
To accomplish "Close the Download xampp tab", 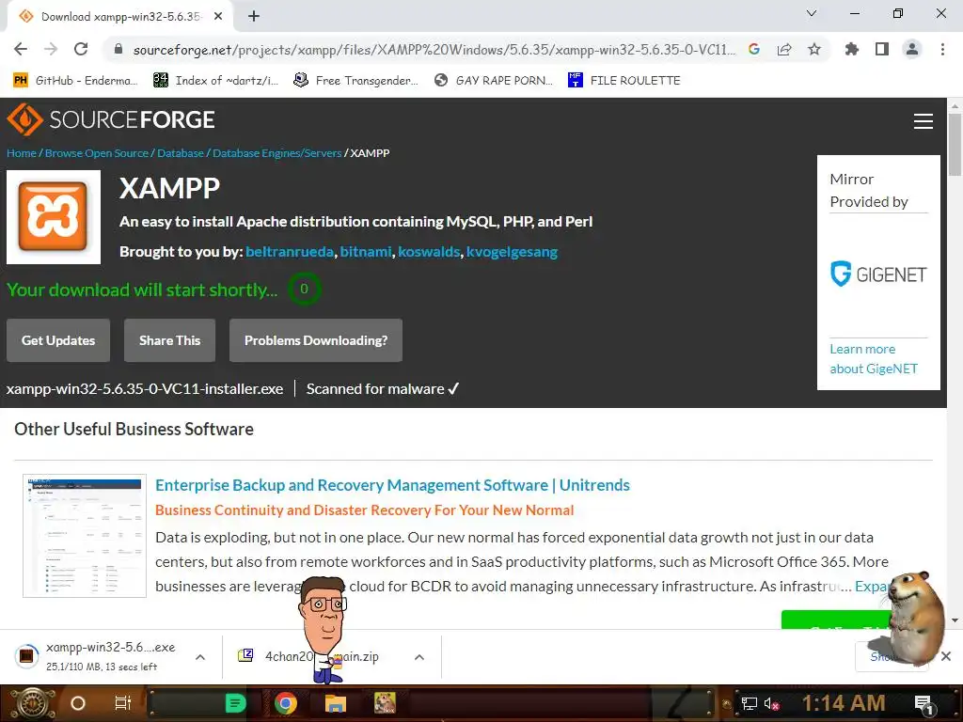I will (218, 17).
